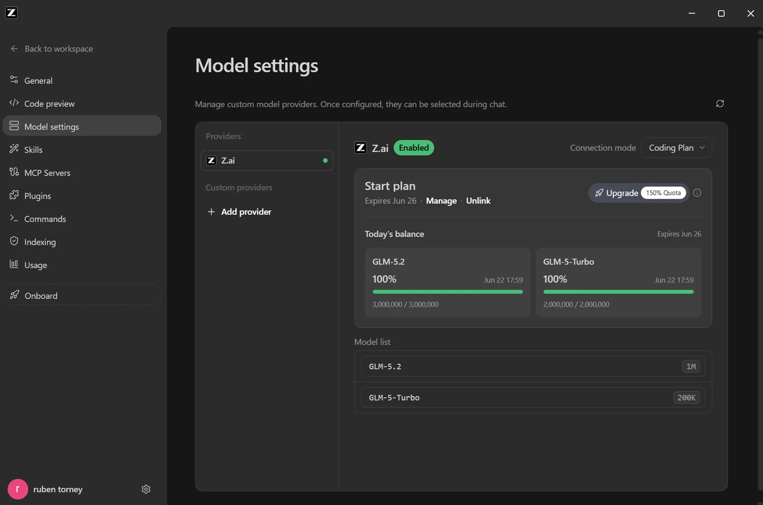This screenshot has width=763, height=505.
Task: Click the 200K context badge
Action: coord(686,397)
